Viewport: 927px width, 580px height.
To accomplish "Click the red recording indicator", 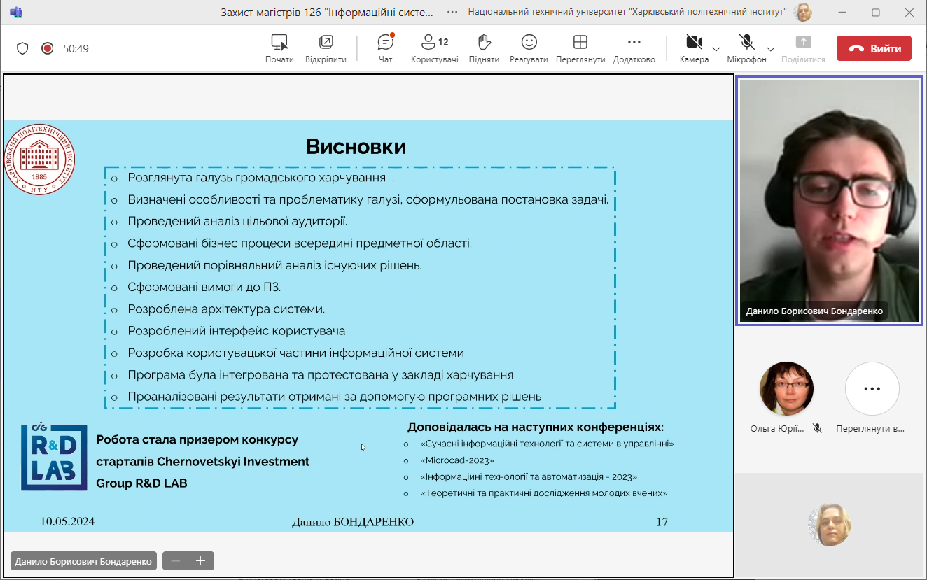I will click(x=48, y=48).
